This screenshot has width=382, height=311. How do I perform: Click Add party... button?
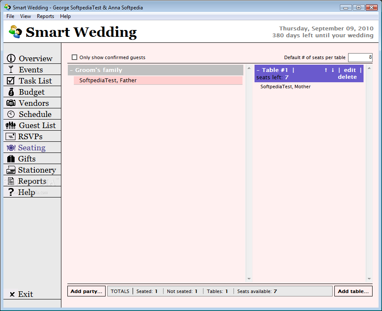click(86, 291)
